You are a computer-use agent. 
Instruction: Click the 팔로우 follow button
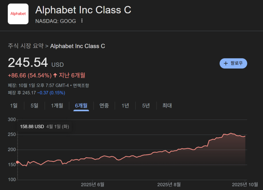233,63
